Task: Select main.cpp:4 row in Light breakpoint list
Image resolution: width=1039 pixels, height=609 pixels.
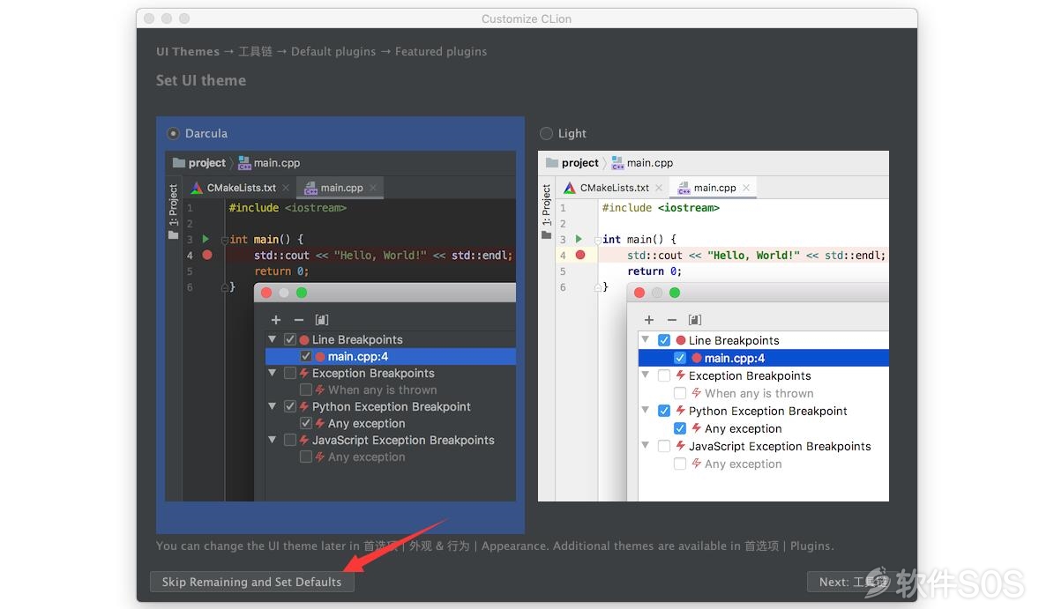Action: point(763,358)
